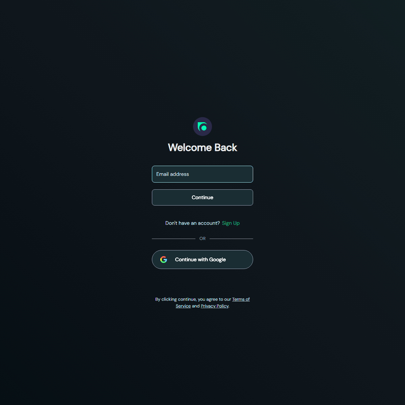The image size is (405, 405).
Task: Open the Sign Up link
Action: pyautogui.click(x=231, y=223)
